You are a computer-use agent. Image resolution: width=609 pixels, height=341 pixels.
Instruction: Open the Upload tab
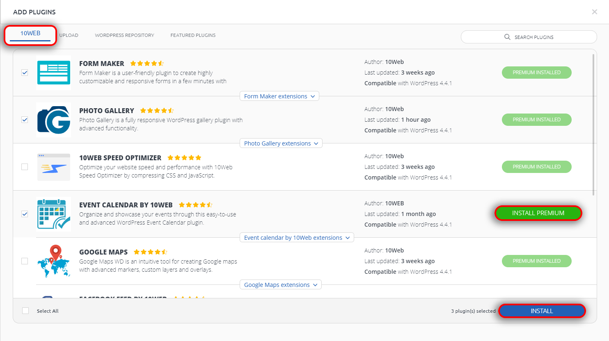[69, 35]
